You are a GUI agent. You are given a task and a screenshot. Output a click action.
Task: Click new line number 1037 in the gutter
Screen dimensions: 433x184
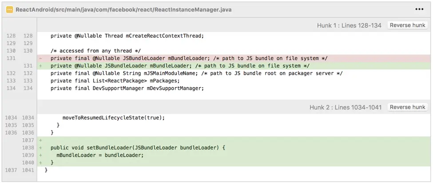point(28,140)
